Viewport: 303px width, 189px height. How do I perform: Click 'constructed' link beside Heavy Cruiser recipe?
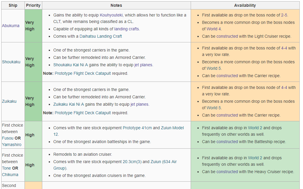[227, 172]
